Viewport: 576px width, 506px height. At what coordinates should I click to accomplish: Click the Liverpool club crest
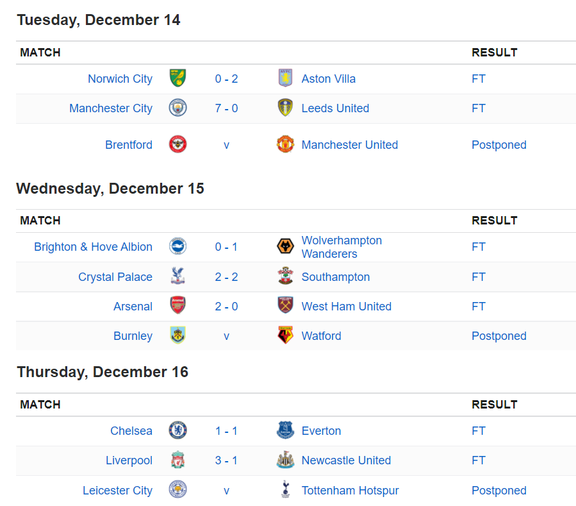click(177, 460)
